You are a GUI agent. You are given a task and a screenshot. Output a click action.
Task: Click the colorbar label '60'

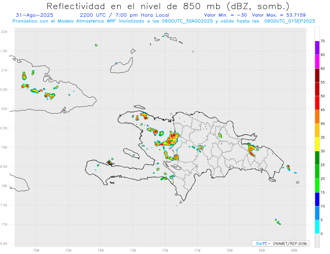pyautogui.click(x=323, y=69)
